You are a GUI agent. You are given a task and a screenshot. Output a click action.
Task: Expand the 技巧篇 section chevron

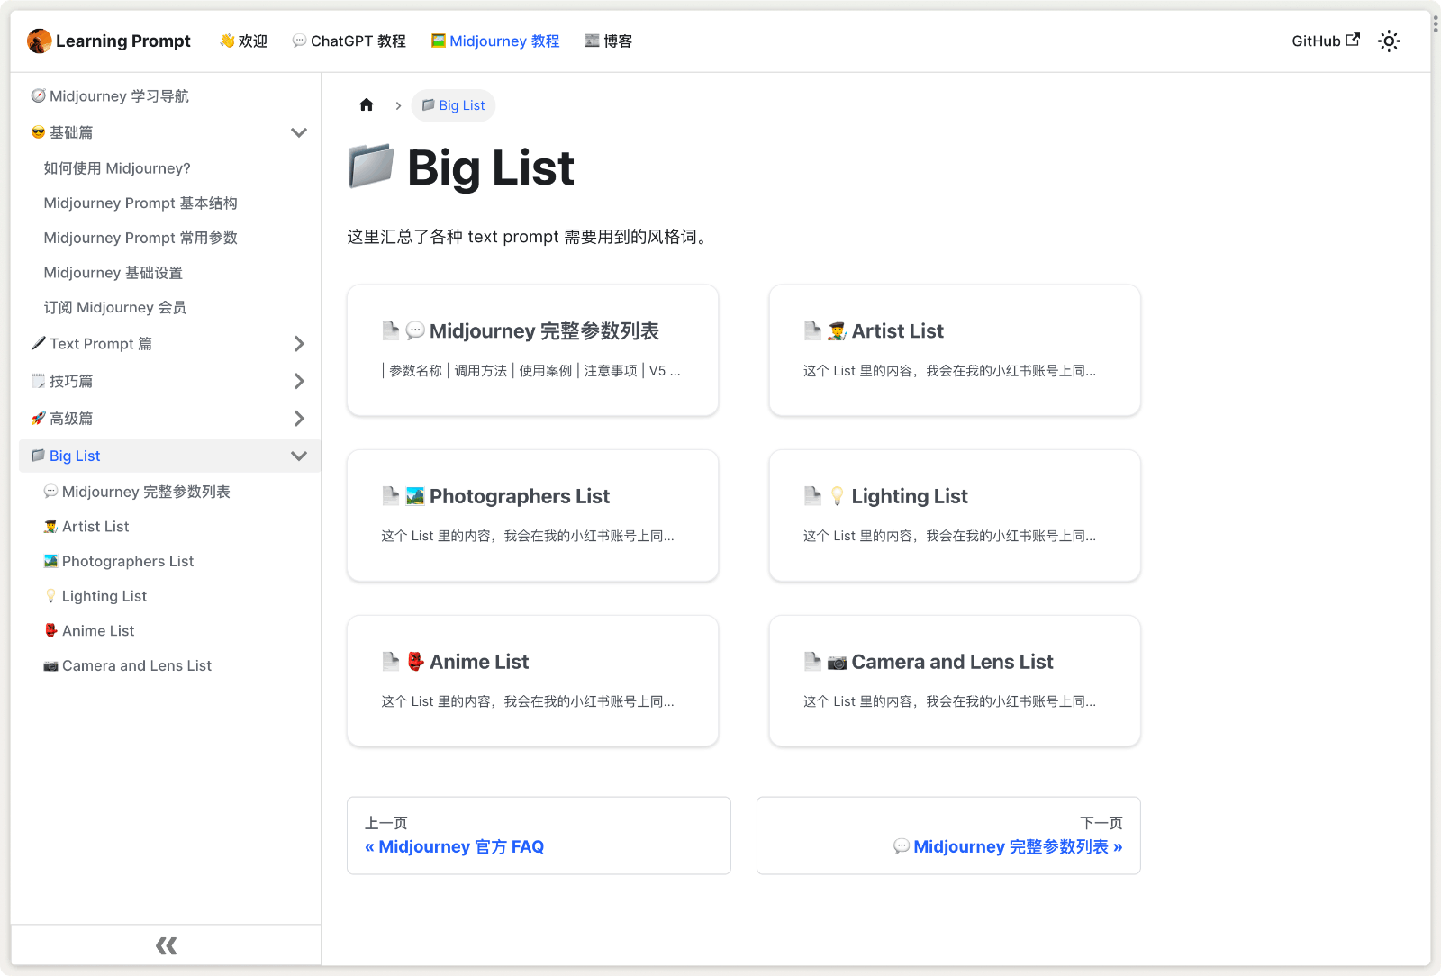tap(299, 381)
